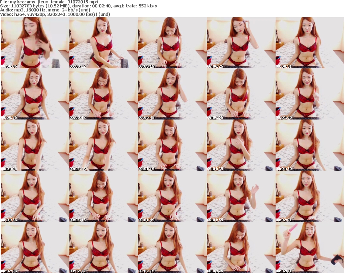The image size is (345, 273).
Task: Choose the thumbnail marked 00:01:43
Action: click(103, 197)
